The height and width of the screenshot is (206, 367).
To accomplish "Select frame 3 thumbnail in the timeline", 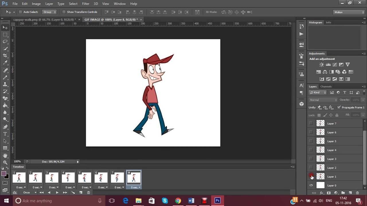I will 52,178.
